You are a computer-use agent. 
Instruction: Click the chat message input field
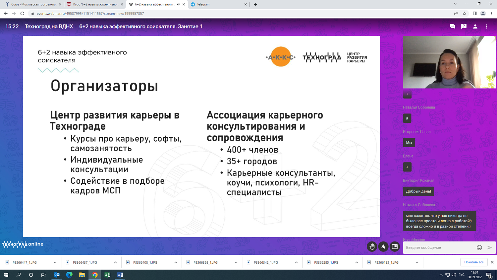point(439,247)
